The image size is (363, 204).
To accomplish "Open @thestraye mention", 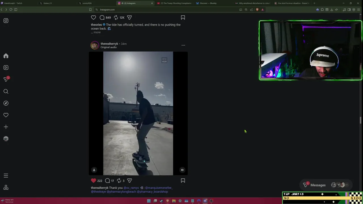I will click(x=98, y=192).
